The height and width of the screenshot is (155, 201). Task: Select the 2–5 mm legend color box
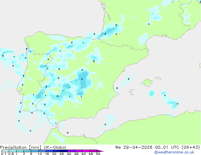click(x=27, y=151)
